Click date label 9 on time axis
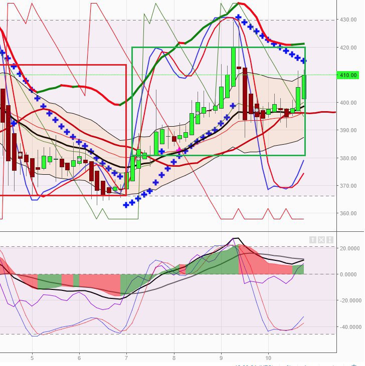The image size is (365, 366). 221,358
